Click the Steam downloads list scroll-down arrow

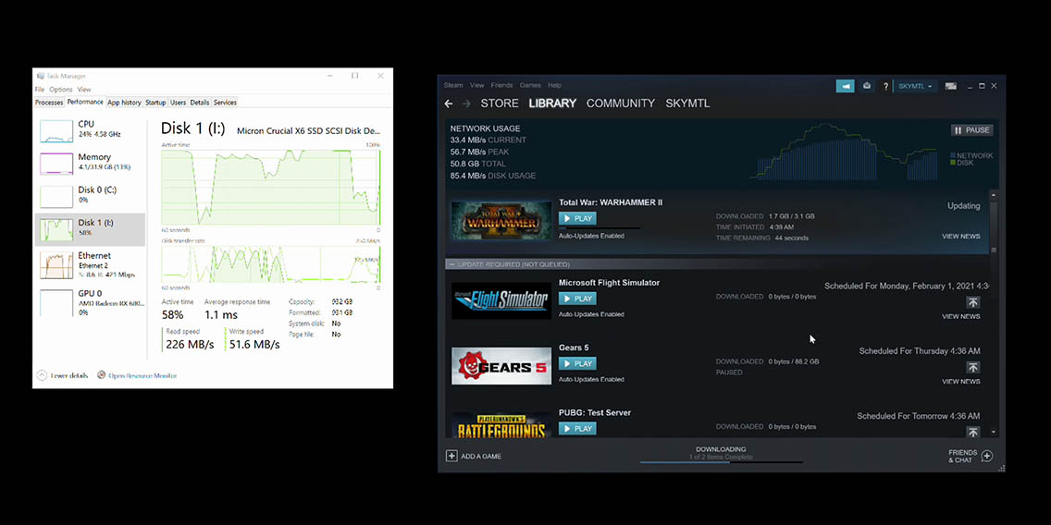click(994, 433)
